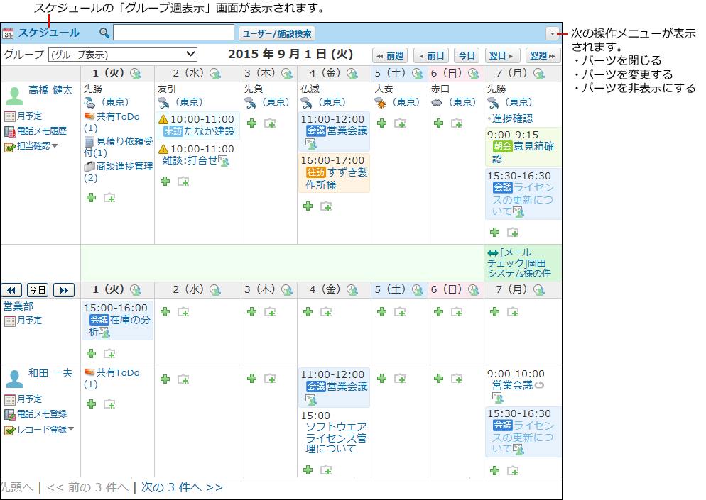Jump to 今日 in top navigation

[x=466, y=55]
